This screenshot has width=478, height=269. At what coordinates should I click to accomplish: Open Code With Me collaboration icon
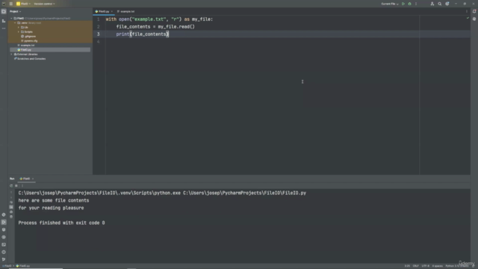coord(432,4)
